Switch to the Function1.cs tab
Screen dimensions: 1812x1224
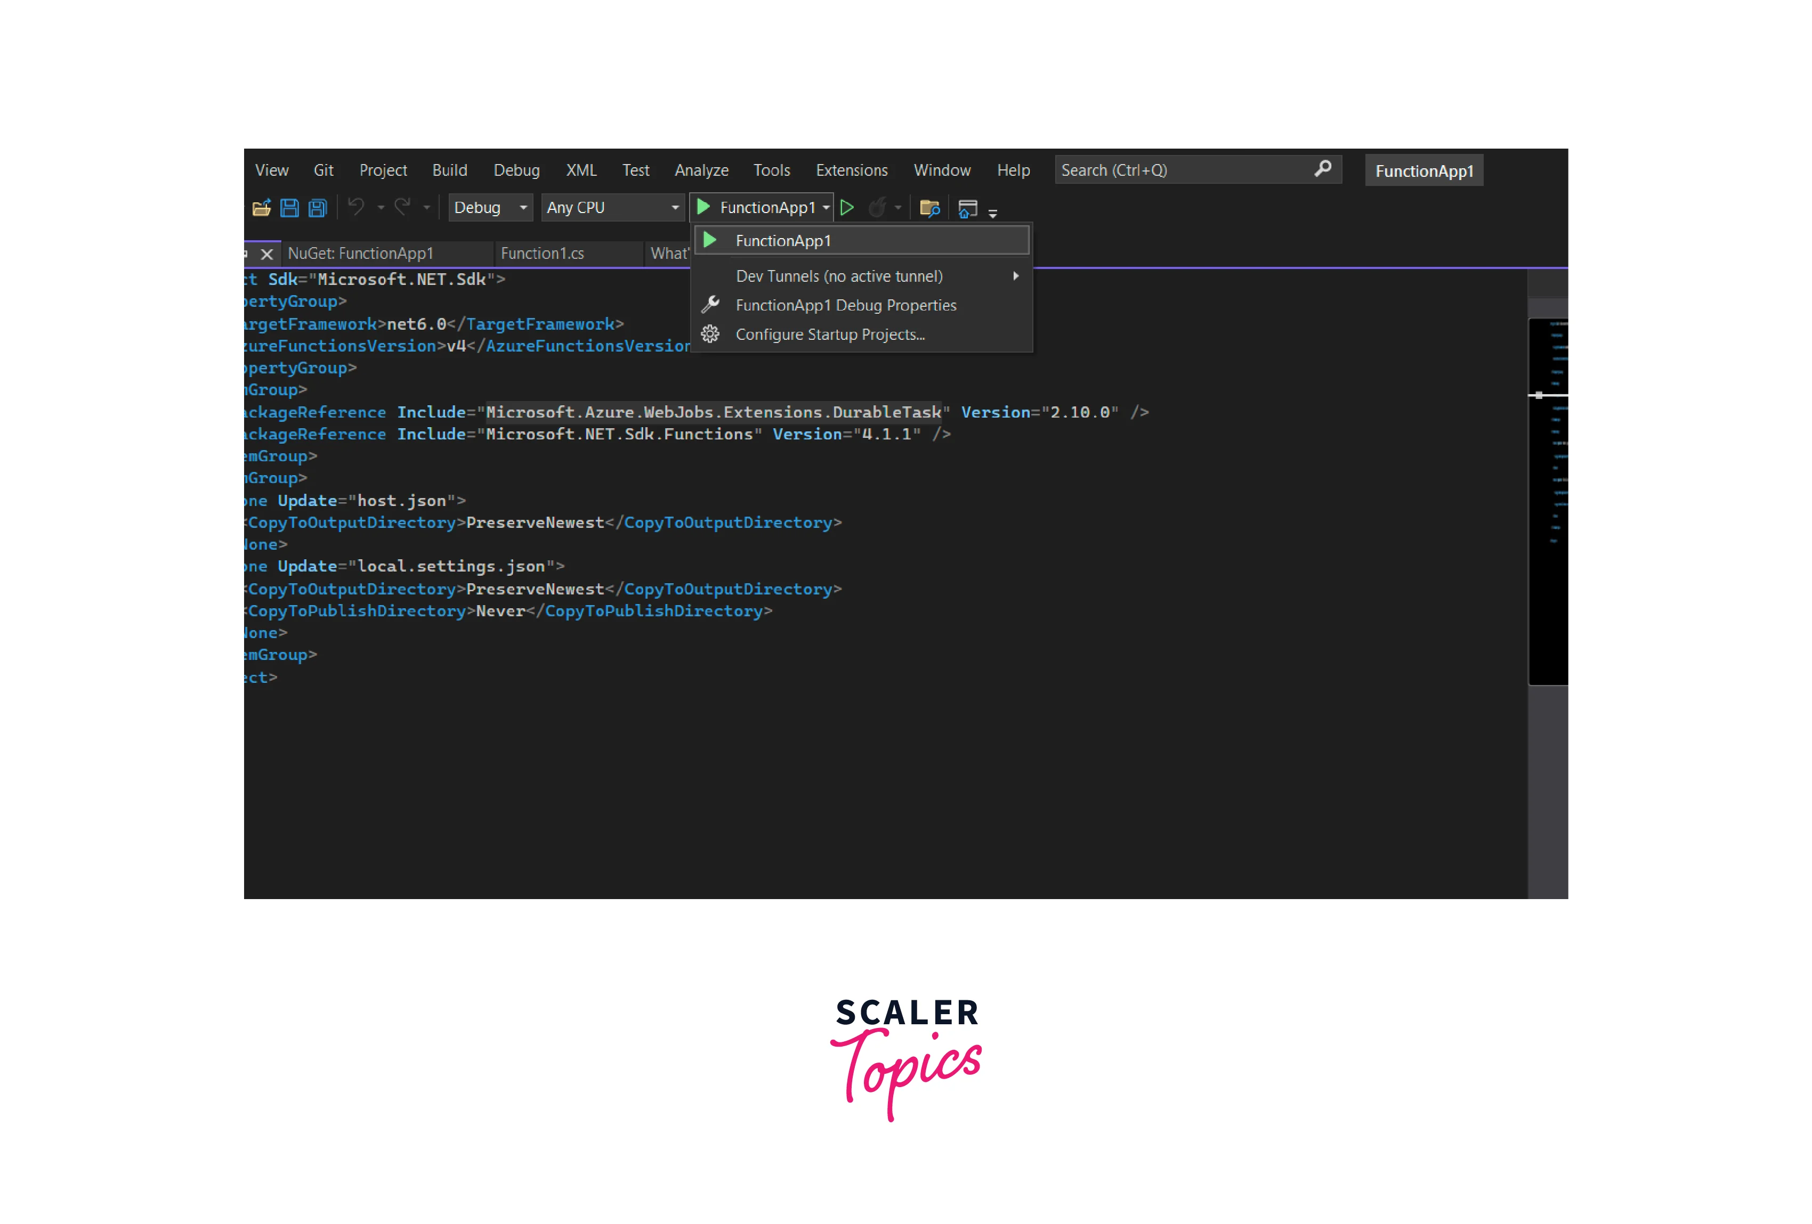pos(542,253)
